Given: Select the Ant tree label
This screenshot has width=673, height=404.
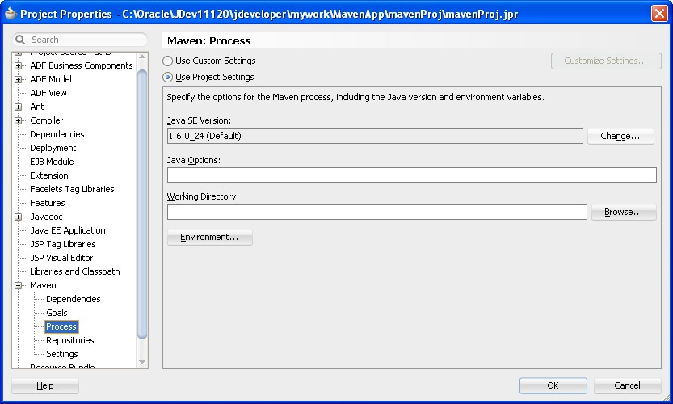Looking at the screenshot, I should click(x=37, y=107).
